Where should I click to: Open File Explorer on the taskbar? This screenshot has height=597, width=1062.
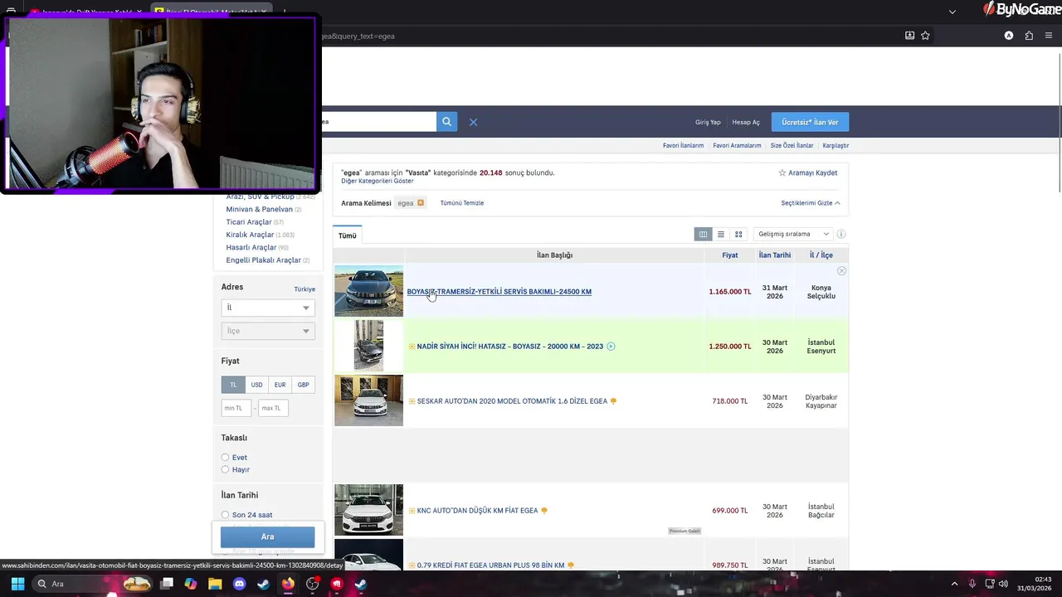tap(215, 584)
